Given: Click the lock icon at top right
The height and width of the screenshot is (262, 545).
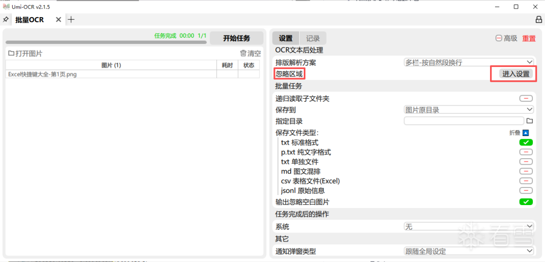Looking at the screenshot, I should coord(538,20).
